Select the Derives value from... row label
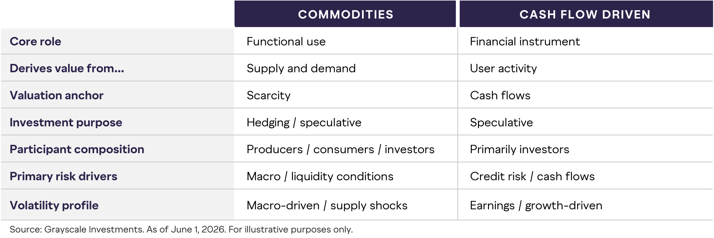 pyautogui.click(x=67, y=68)
